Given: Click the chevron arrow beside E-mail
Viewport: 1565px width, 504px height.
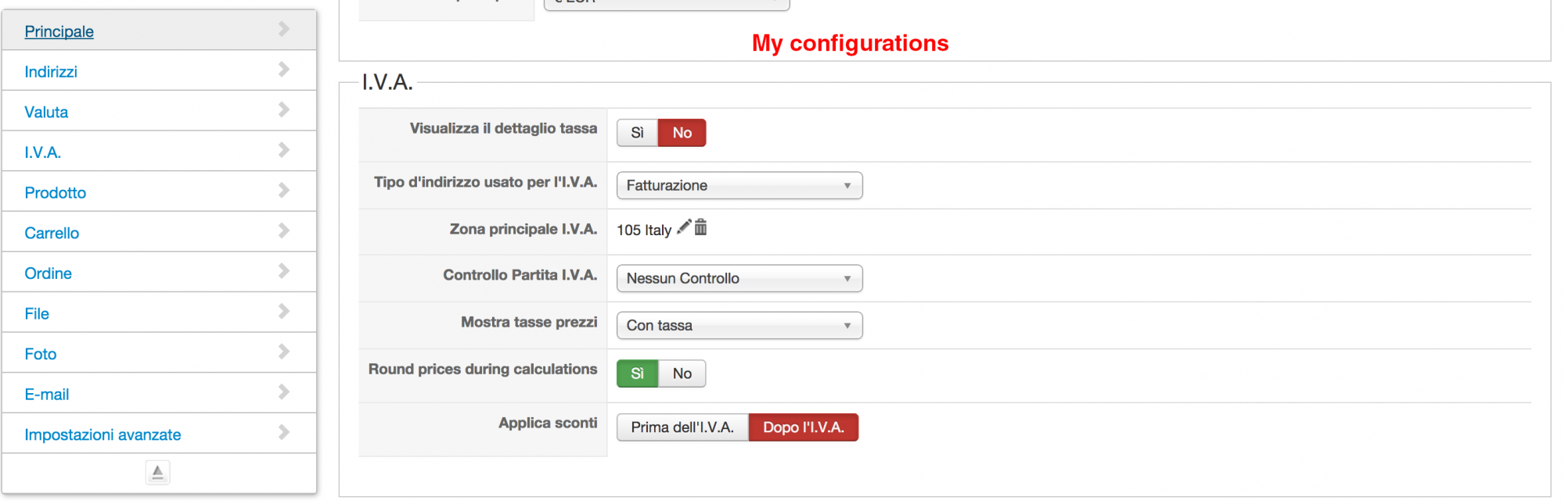Looking at the screenshot, I should click(x=284, y=392).
